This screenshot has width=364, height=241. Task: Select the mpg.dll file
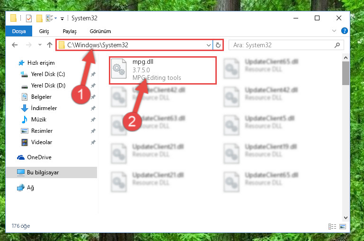pyautogui.click(x=163, y=70)
